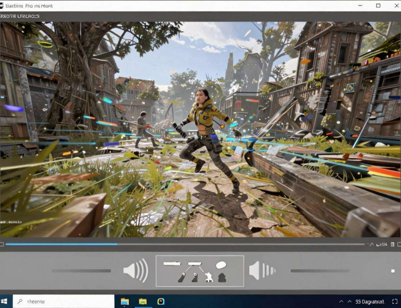Expand the first system tray hidden icons chevron
The width and height of the screenshot is (401, 308).
coord(341,302)
